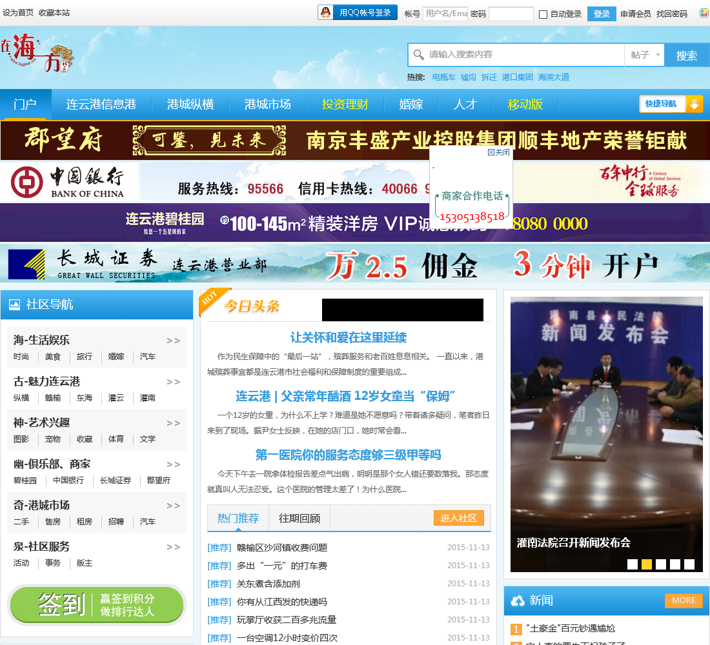The height and width of the screenshot is (645, 710).
Task: Click 美食 under 海-生活娱乐
Action: pyautogui.click(x=52, y=357)
